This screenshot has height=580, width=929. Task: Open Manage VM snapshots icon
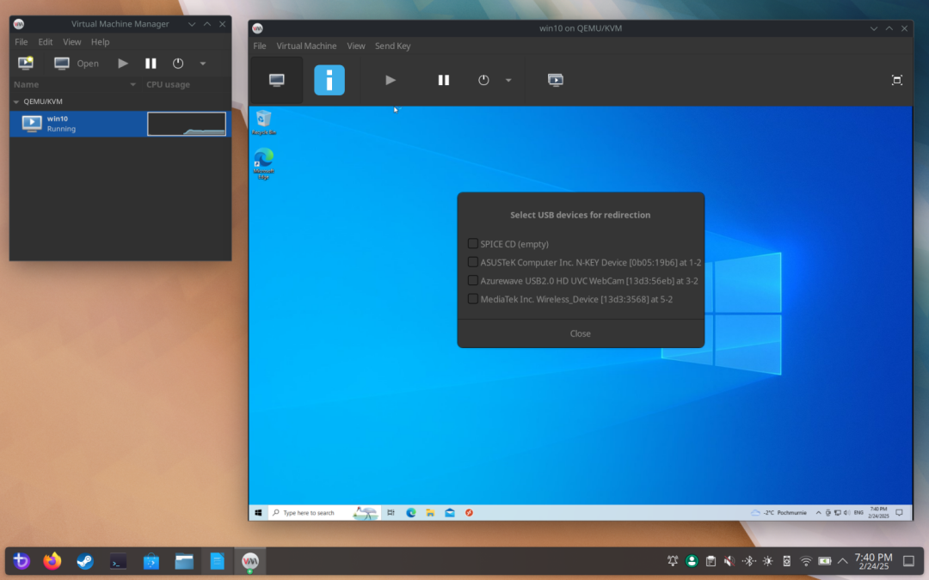(x=555, y=80)
